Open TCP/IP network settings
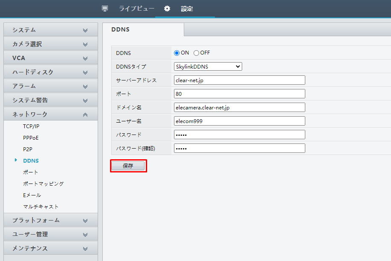The height and width of the screenshot is (261, 391). (31, 126)
